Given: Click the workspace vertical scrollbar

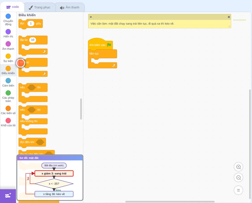Looking at the screenshot, I should 250,145.
